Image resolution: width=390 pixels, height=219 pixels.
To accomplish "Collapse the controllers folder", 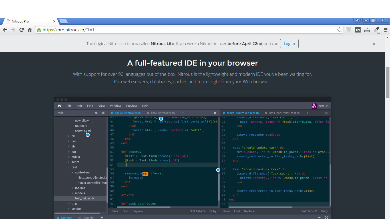I will [x=72, y=173].
